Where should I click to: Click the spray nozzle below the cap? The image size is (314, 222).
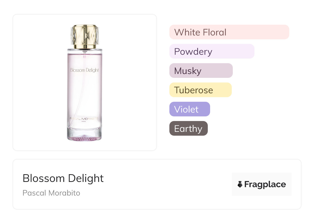(x=85, y=51)
